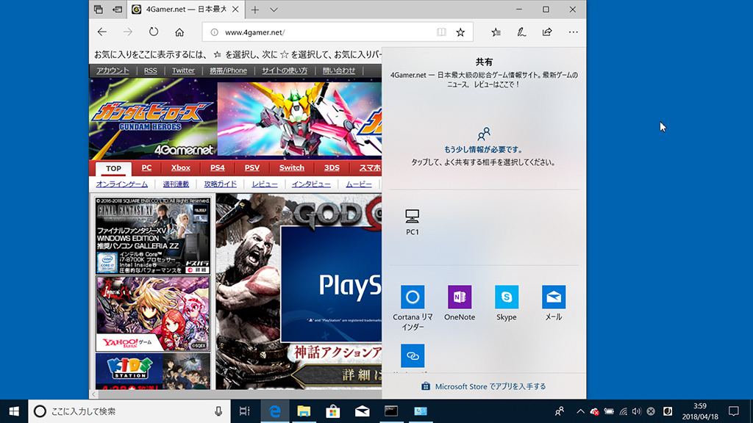Show hidden system tray icons
The image size is (753, 423).
tap(580, 411)
